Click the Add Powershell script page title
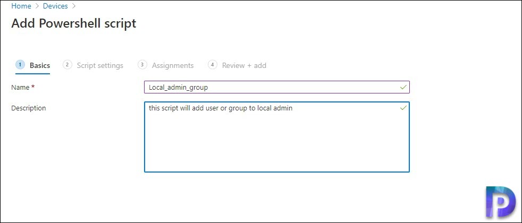The image size is (522, 223). coord(74,23)
